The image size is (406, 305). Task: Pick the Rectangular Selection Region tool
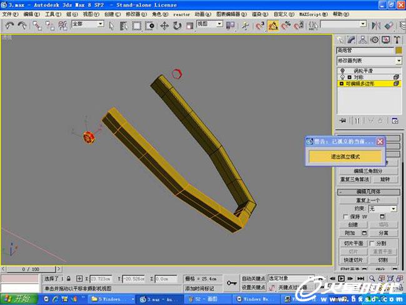[x=137, y=26]
